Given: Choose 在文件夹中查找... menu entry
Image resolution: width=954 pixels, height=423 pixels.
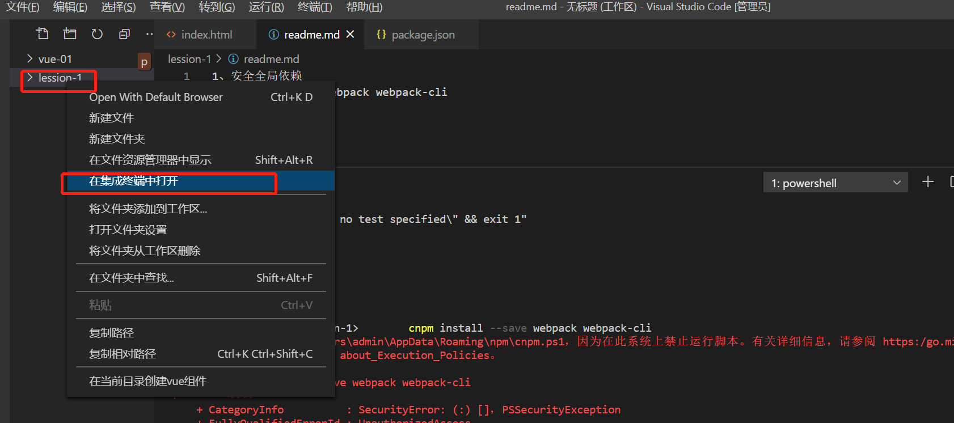Looking at the screenshot, I should (x=201, y=278).
